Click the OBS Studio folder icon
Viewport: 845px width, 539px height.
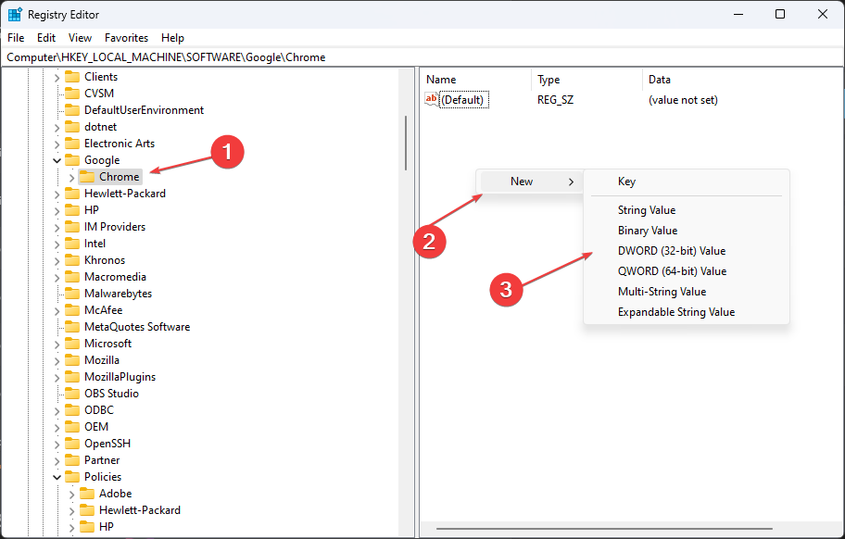(x=72, y=395)
